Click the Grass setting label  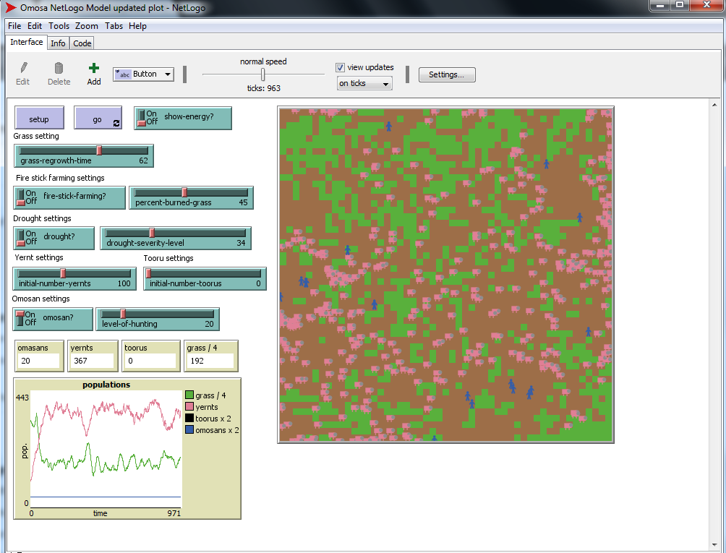tap(36, 136)
